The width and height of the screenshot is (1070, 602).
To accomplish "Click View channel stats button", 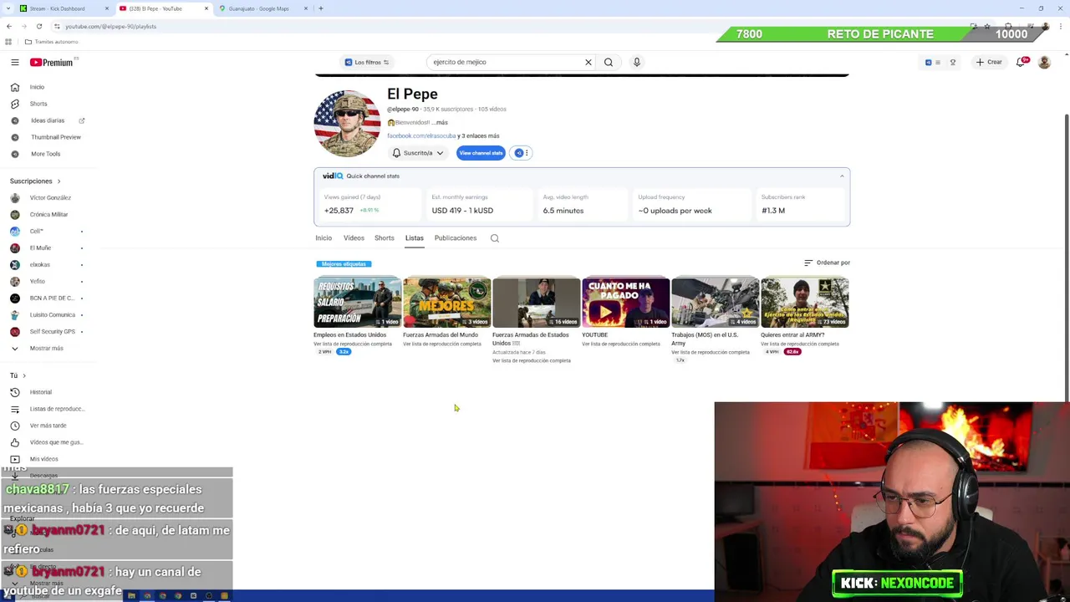I will [481, 153].
